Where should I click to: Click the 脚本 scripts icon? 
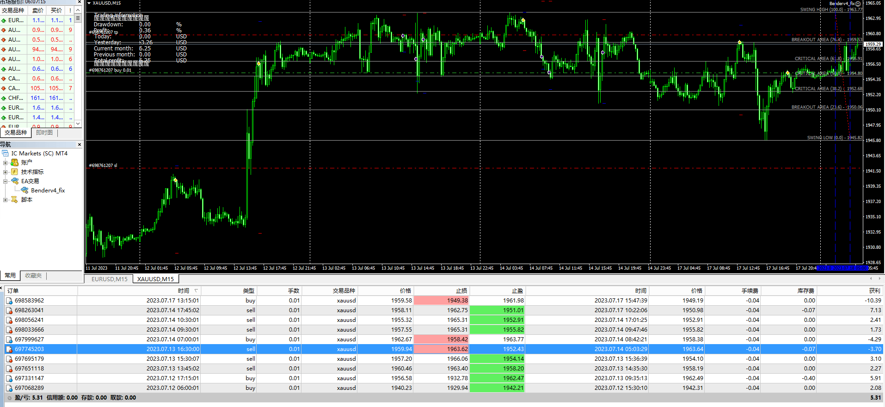pos(15,199)
